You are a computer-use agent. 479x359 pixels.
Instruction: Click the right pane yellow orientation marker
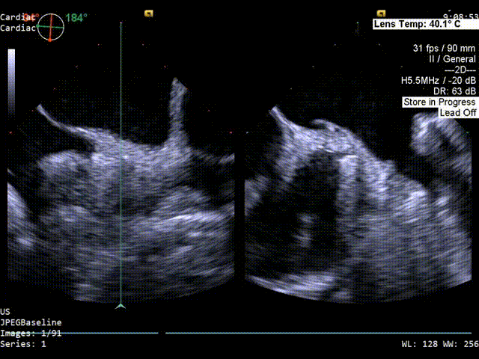(x=381, y=13)
